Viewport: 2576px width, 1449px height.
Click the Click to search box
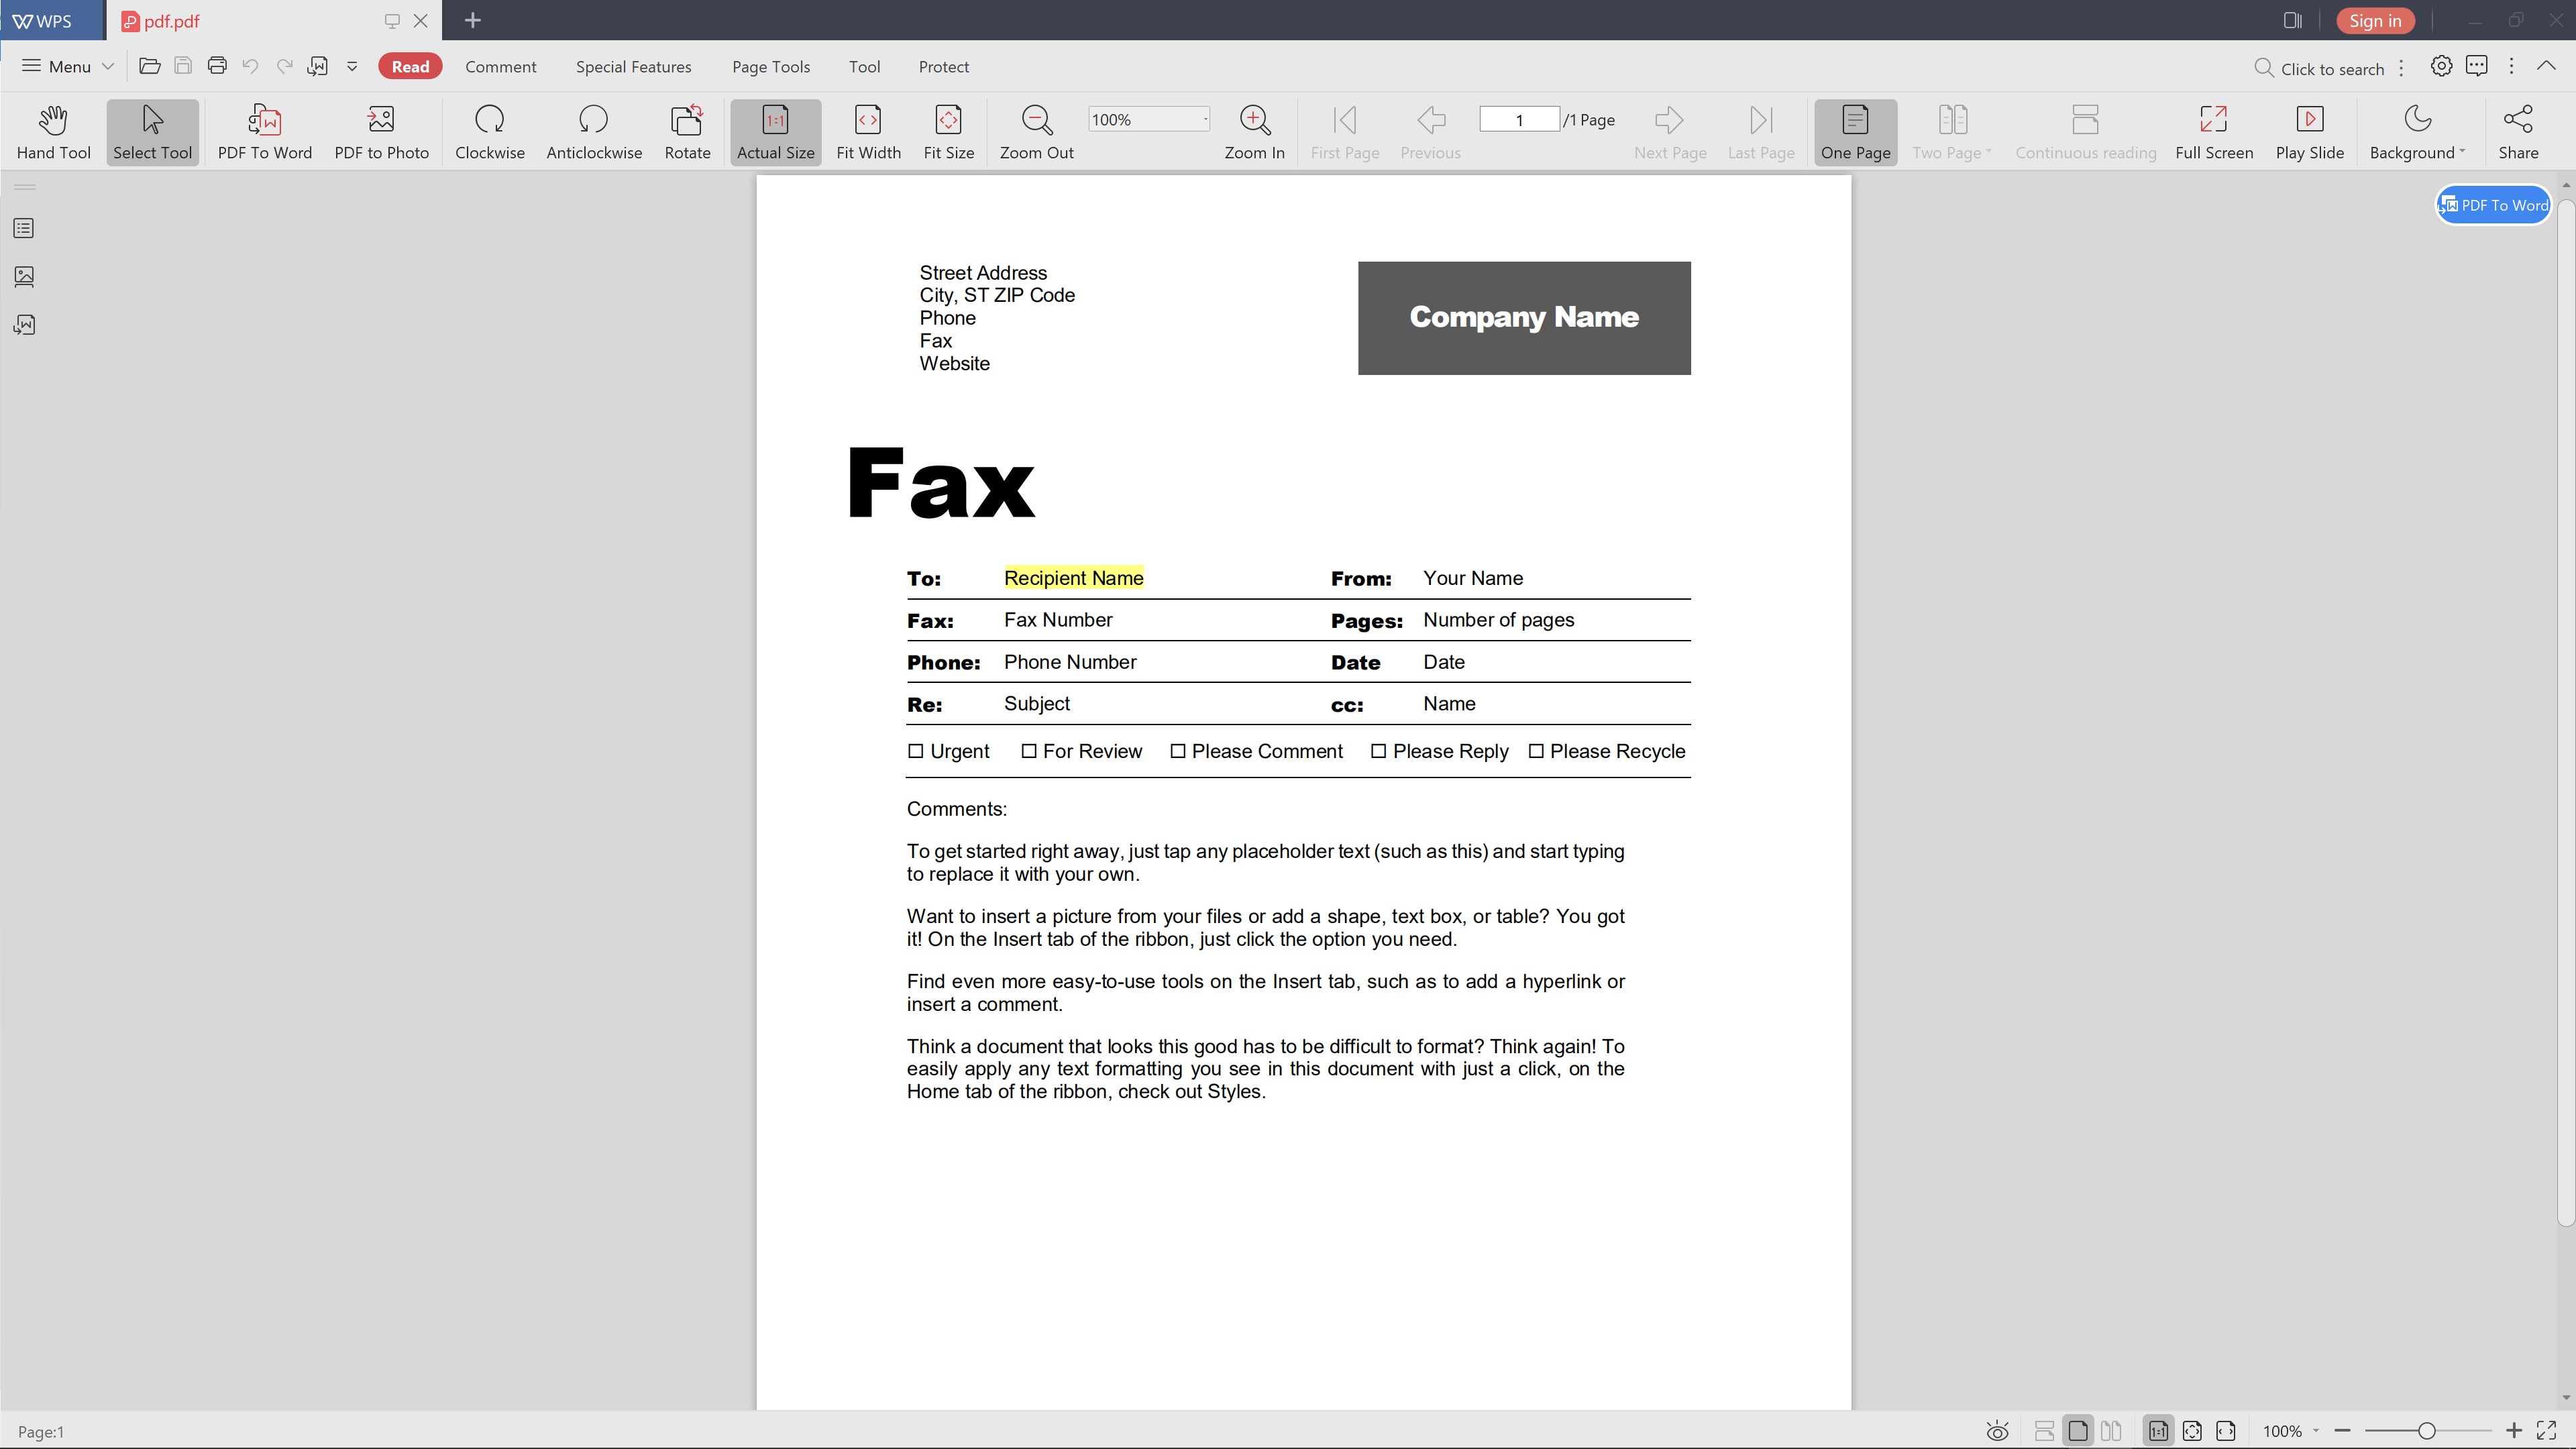pos(2319,68)
